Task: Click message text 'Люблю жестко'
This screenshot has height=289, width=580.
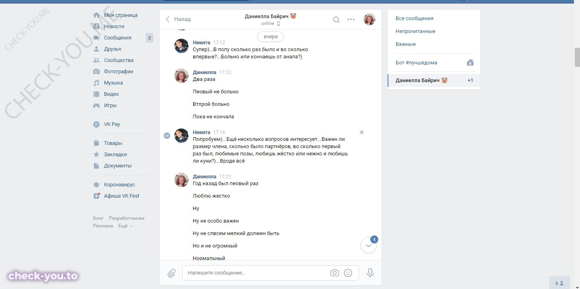Action: coord(211,196)
